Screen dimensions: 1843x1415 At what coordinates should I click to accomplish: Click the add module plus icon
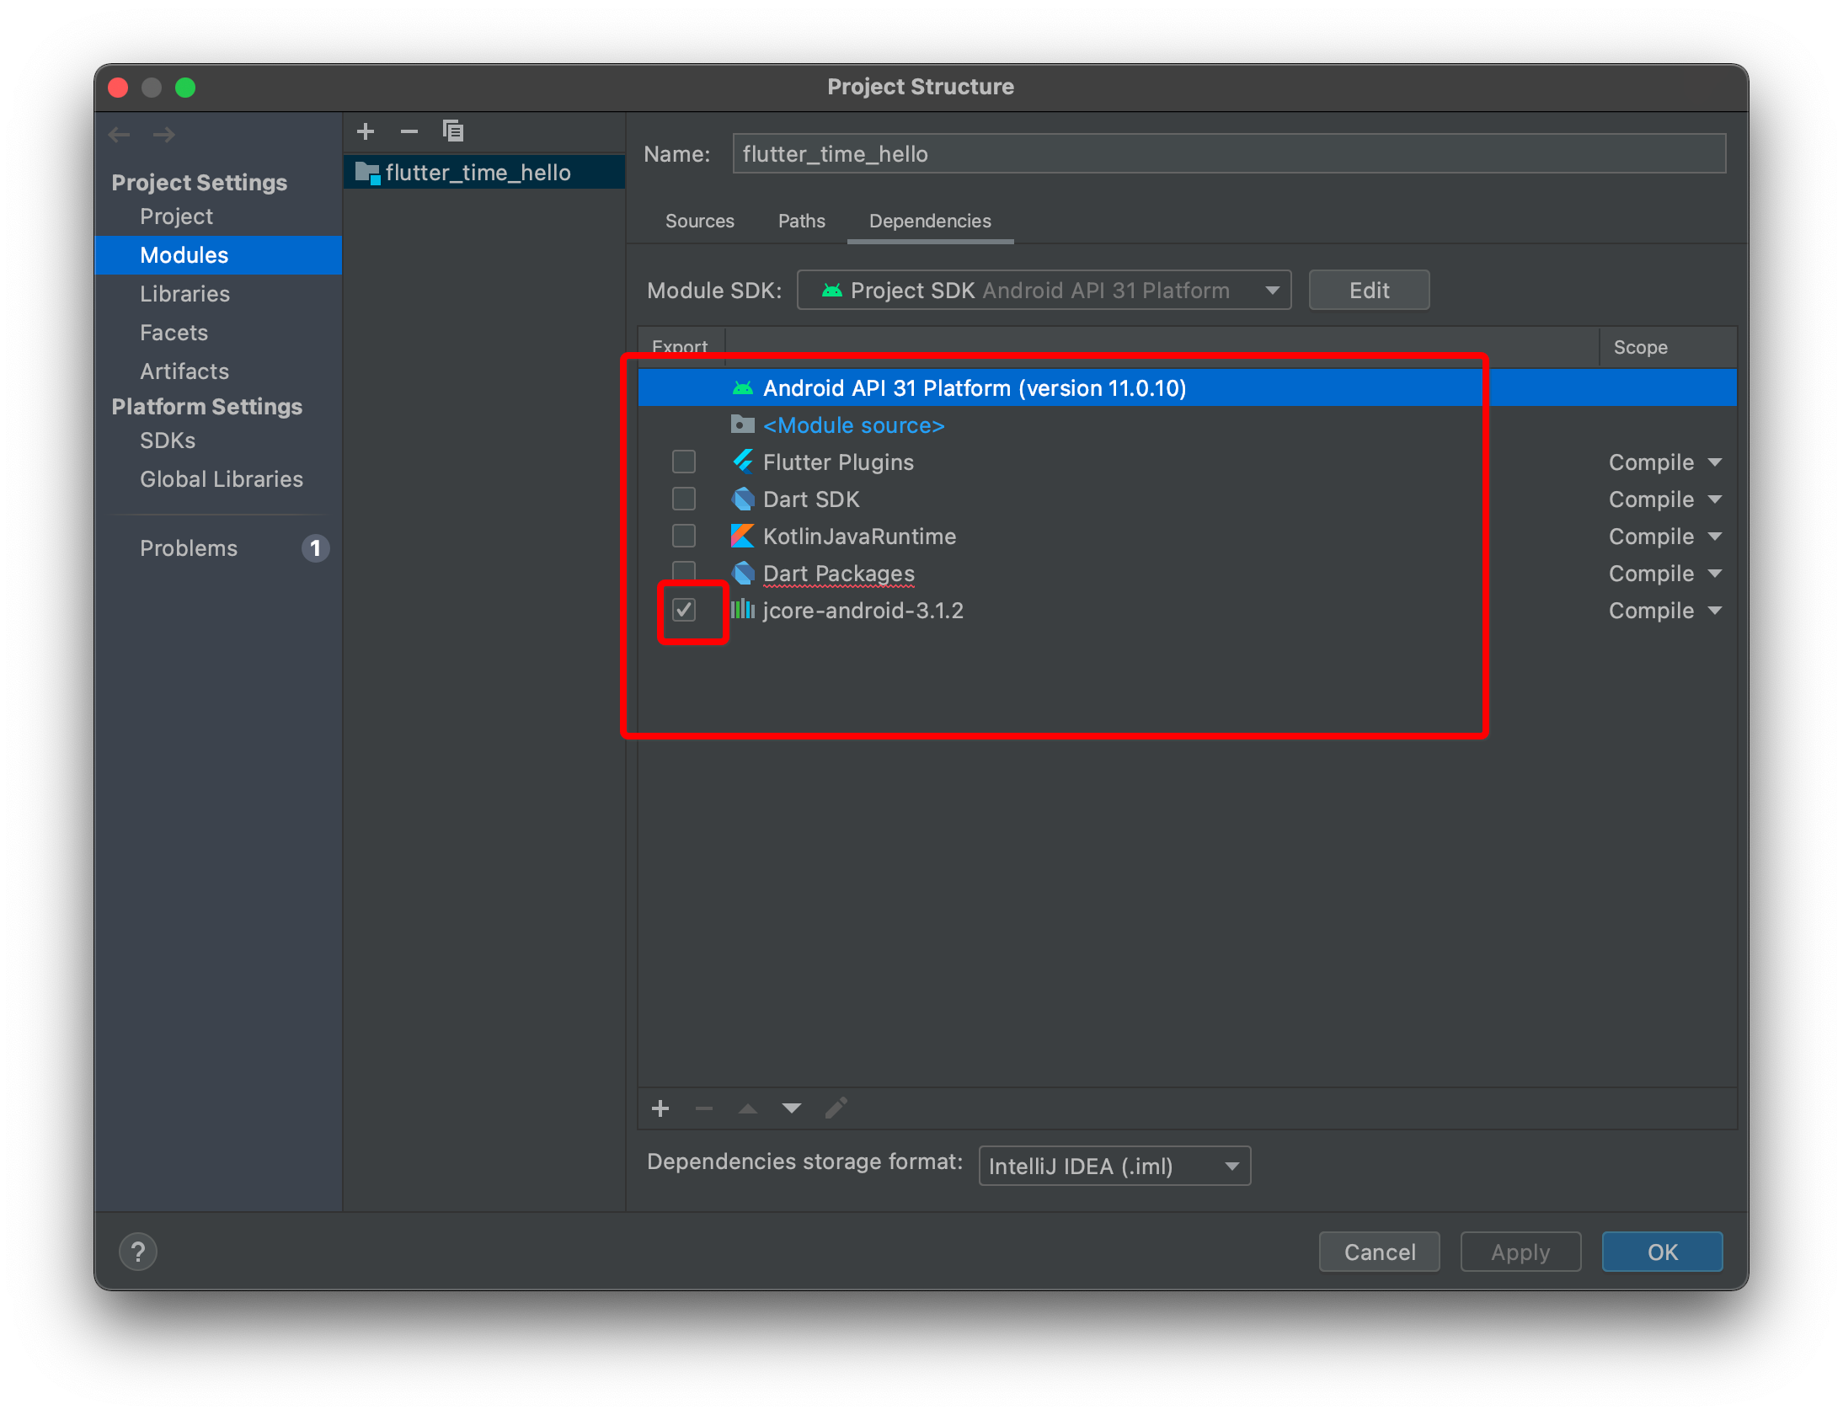click(366, 131)
